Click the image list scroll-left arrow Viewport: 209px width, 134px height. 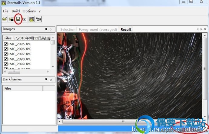tap(5, 71)
